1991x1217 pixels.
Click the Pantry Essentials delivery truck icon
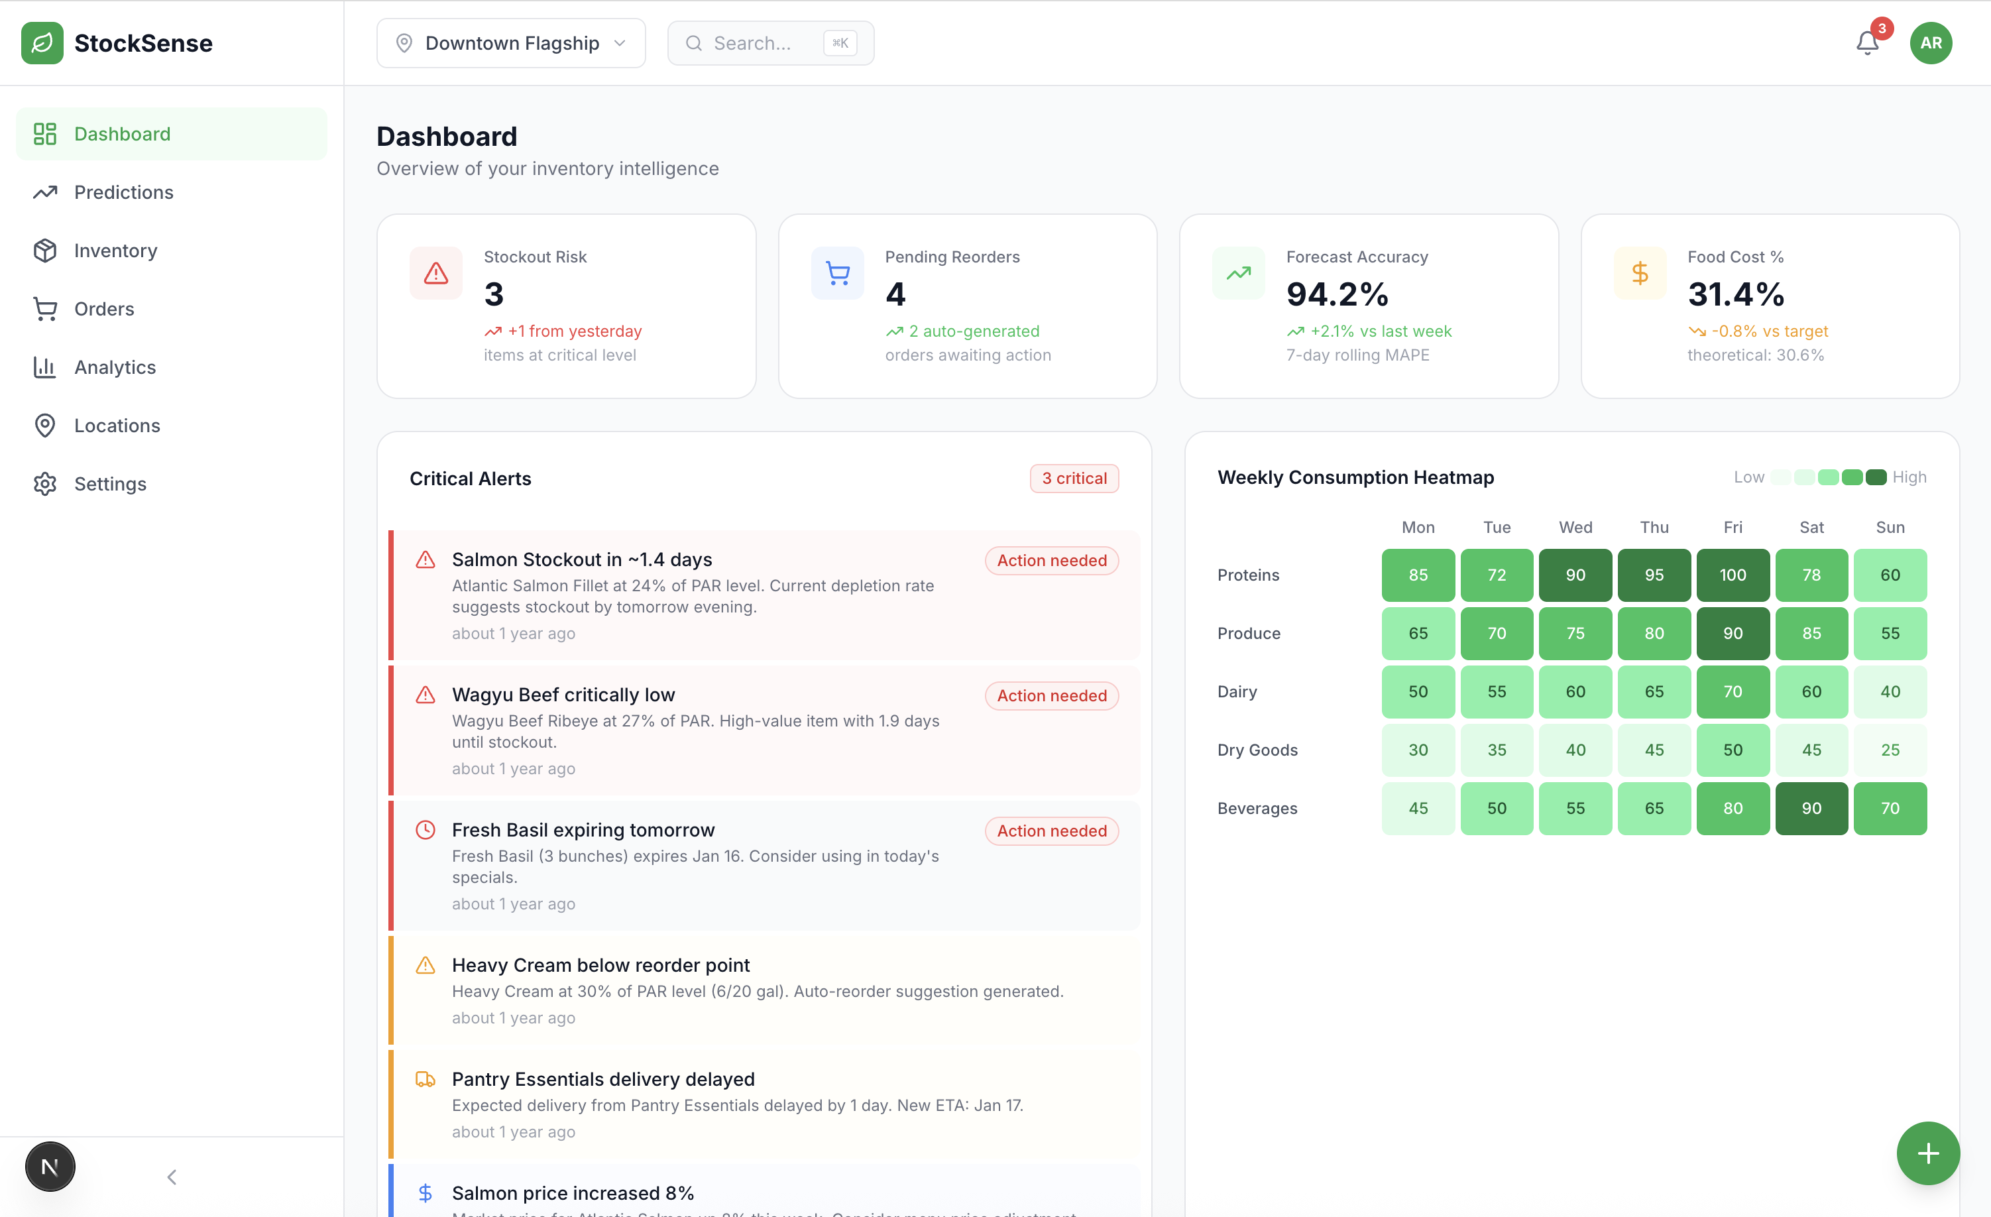(x=425, y=1079)
